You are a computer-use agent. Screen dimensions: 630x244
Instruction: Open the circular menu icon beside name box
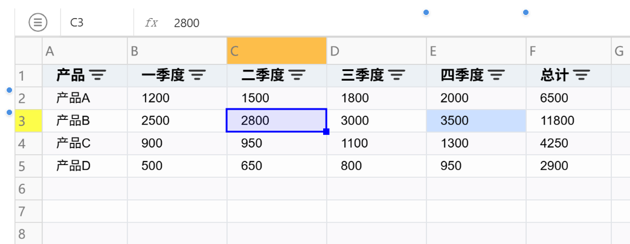(x=38, y=23)
